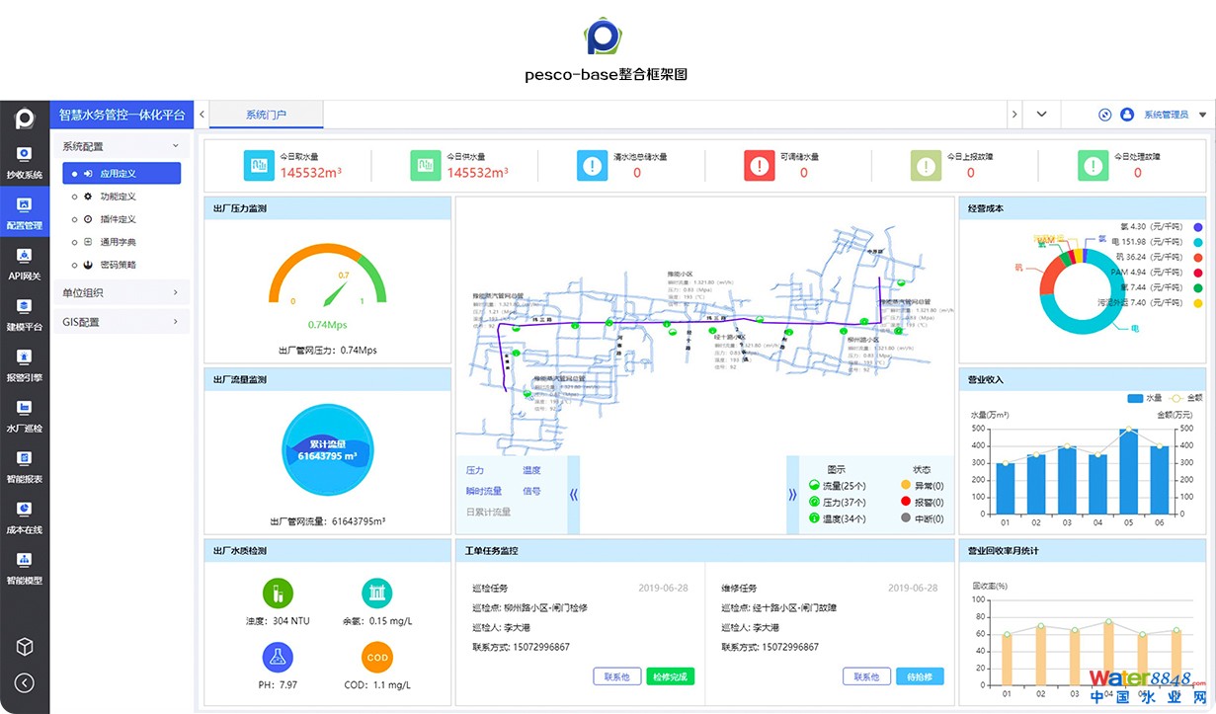1216x714 pixels.
Task: Toggle the 水量 series in the revenue chart legend
Action: tap(1144, 398)
